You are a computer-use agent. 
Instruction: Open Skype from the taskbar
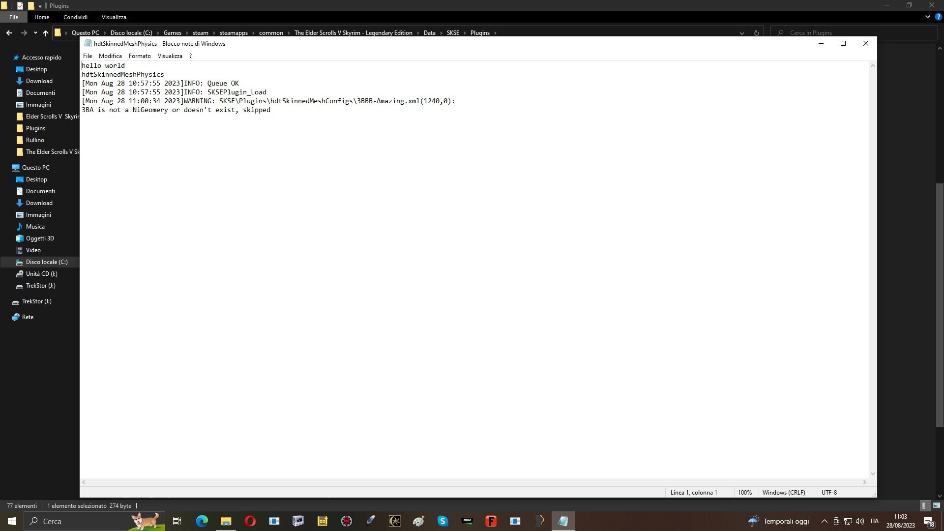pos(442,521)
